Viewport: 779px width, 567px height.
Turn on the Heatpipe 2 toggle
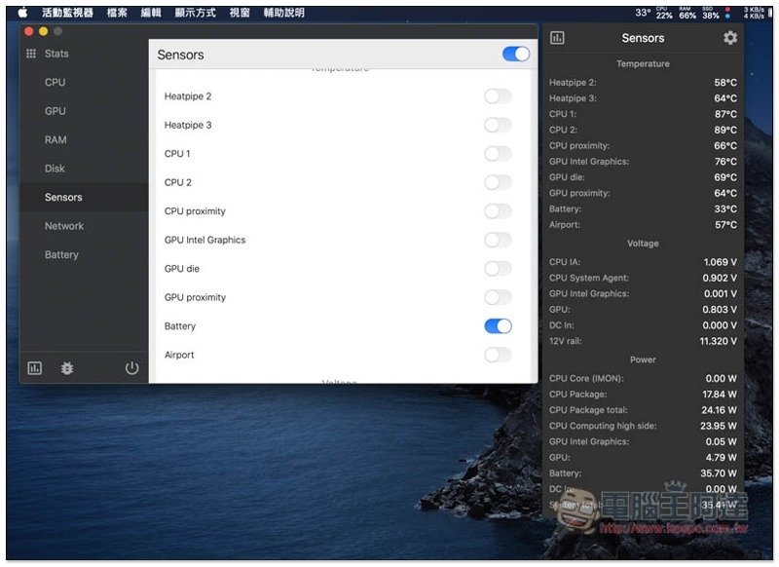tap(498, 96)
